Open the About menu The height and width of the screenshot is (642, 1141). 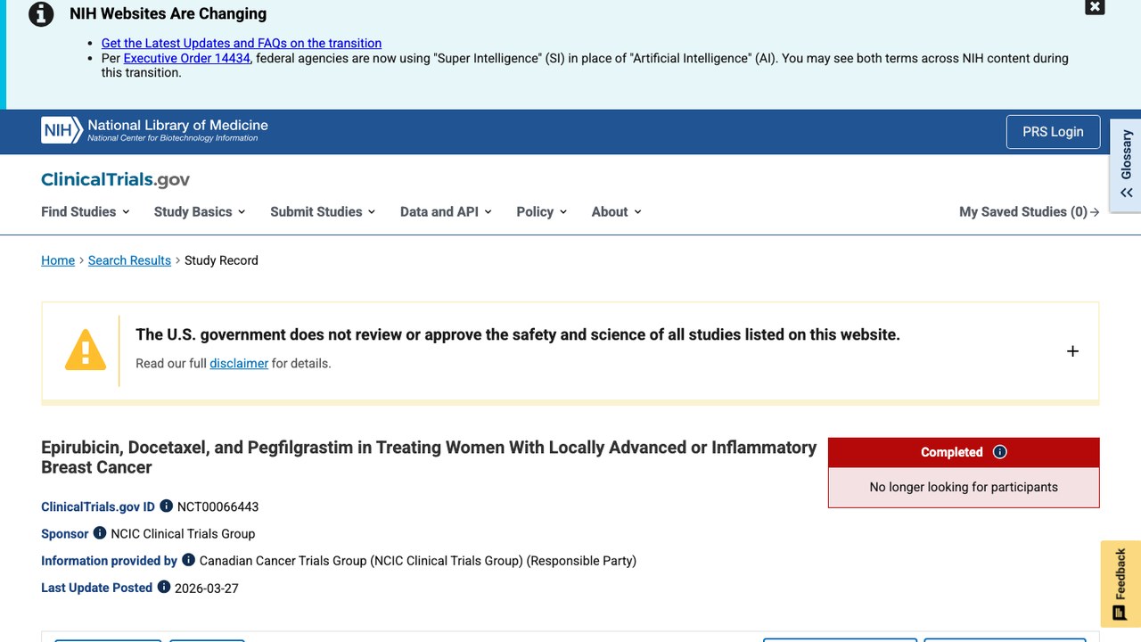(x=617, y=211)
